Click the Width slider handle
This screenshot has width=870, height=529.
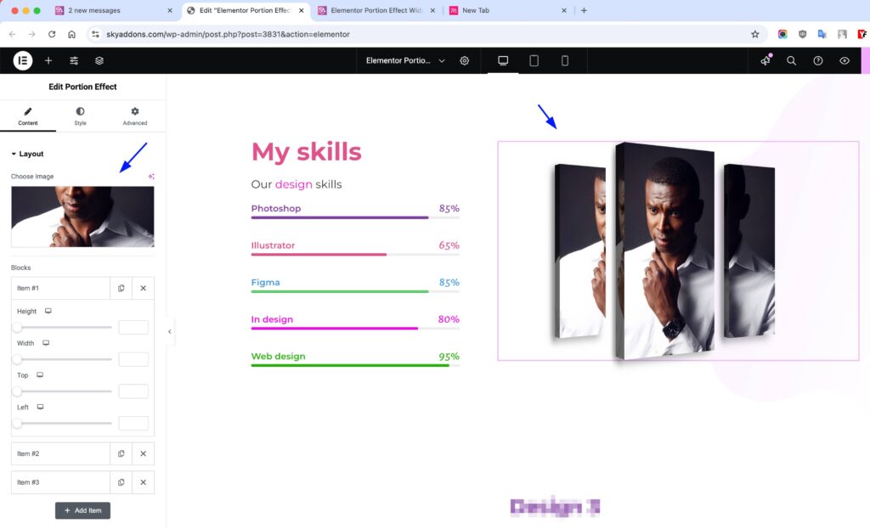(17, 359)
